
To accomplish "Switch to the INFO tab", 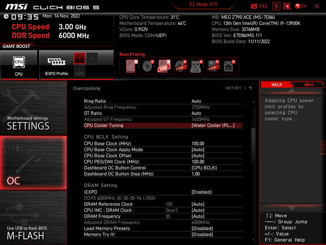I will click(x=309, y=84).
